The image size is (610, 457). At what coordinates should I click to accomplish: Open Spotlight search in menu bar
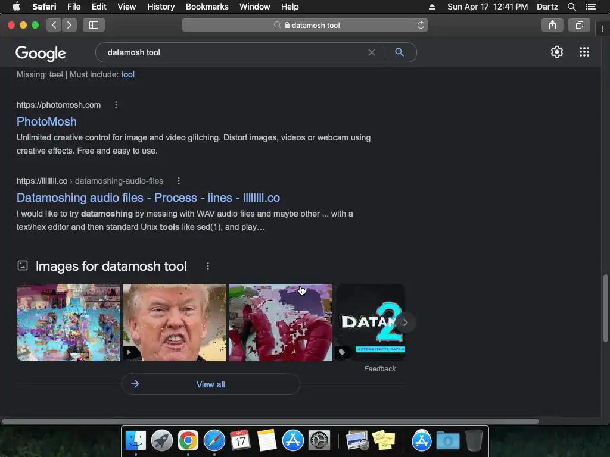571,7
